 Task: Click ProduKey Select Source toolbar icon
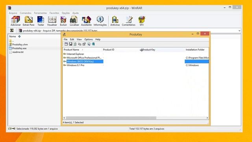click(66, 44)
